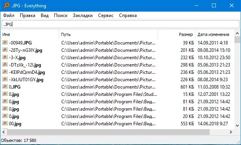The width and height of the screenshot is (241, 145).
Task: Click the image file icon beside -00949.JPG
Action: click(5, 43)
